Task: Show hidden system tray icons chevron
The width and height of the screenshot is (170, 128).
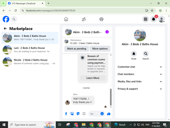Action: (x=131, y=125)
